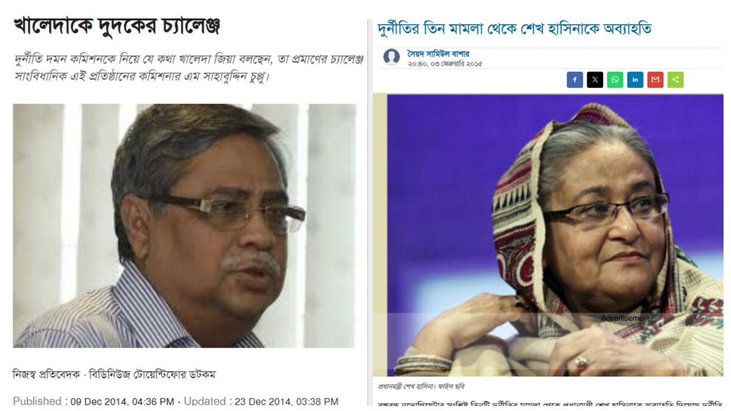Share article through WhatsApp icon
This screenshot has width=731, height=411.
pos(615,80)
